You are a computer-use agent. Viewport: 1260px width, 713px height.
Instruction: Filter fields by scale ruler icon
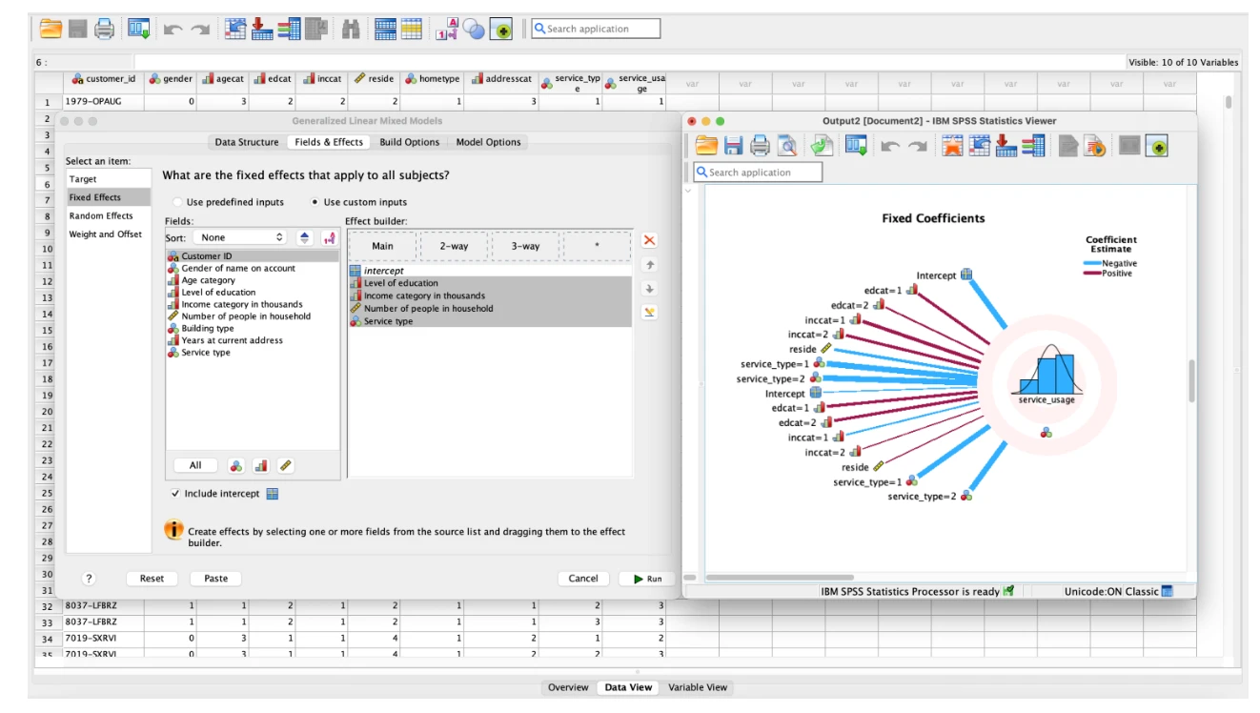coord(285,466)
